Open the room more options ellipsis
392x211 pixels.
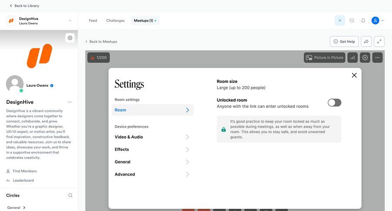377,58
